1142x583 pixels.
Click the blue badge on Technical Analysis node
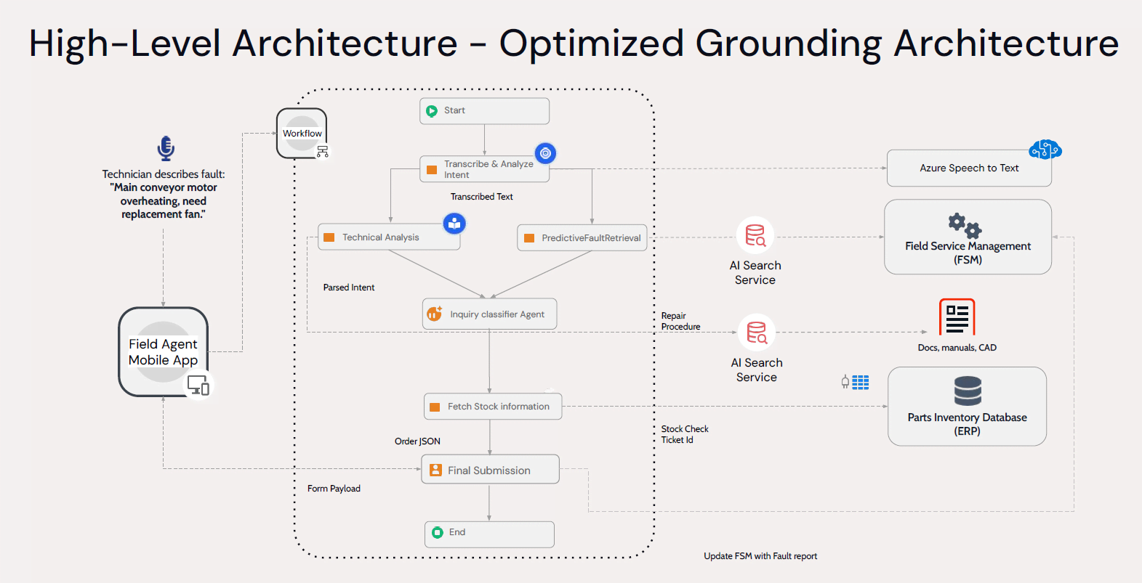coord(454,224)
